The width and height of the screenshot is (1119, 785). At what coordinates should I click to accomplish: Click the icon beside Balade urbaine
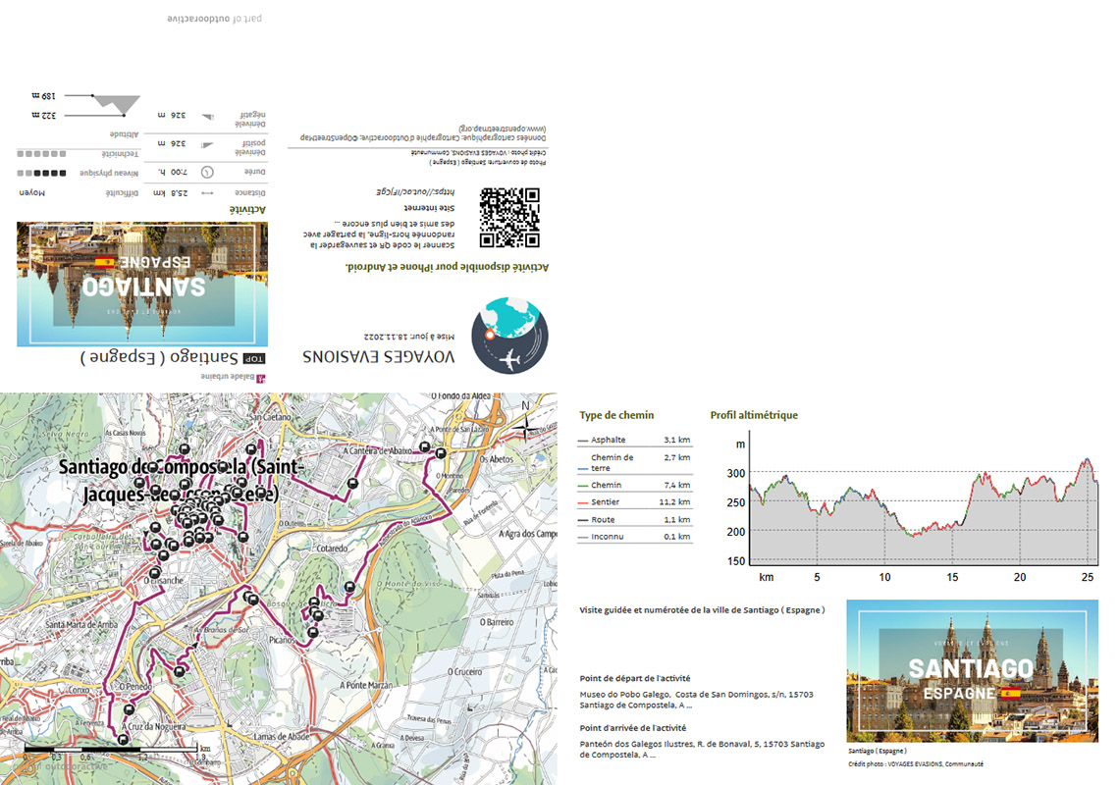(x=261, y=378)
